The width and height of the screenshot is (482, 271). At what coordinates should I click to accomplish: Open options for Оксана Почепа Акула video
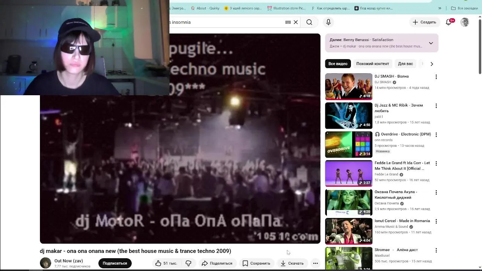coord(436,193)
